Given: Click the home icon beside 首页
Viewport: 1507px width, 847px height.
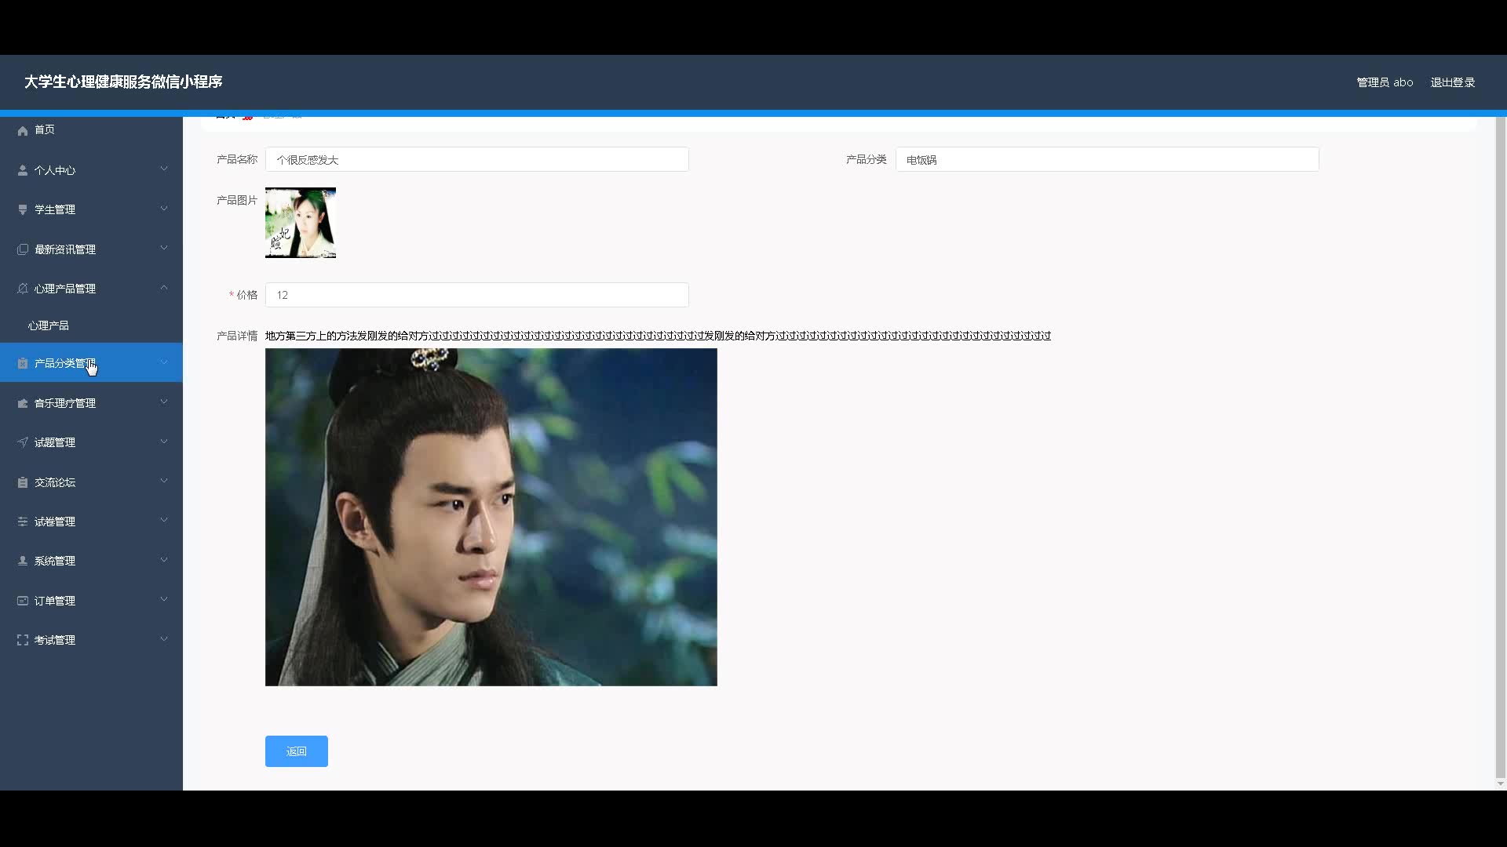Looking at the screenshot, I should 23,130.
